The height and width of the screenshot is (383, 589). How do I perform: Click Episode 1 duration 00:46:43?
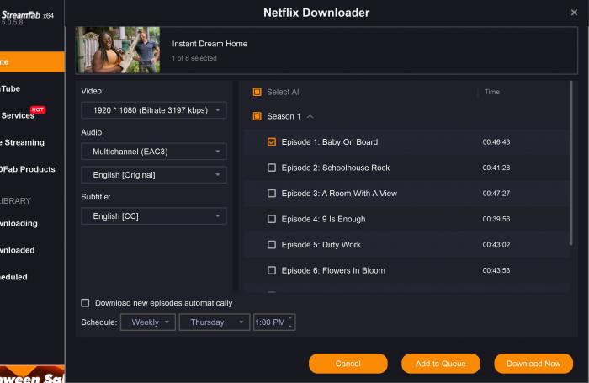tap(496, 141)
